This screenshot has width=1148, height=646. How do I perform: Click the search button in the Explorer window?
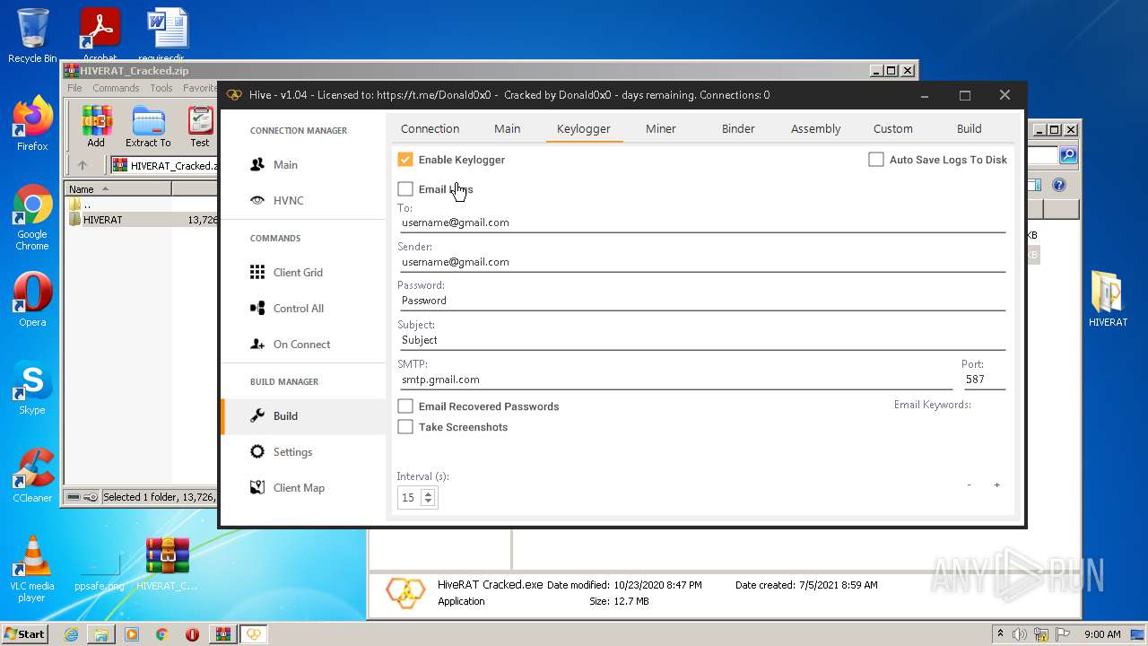click(1067, 156)
